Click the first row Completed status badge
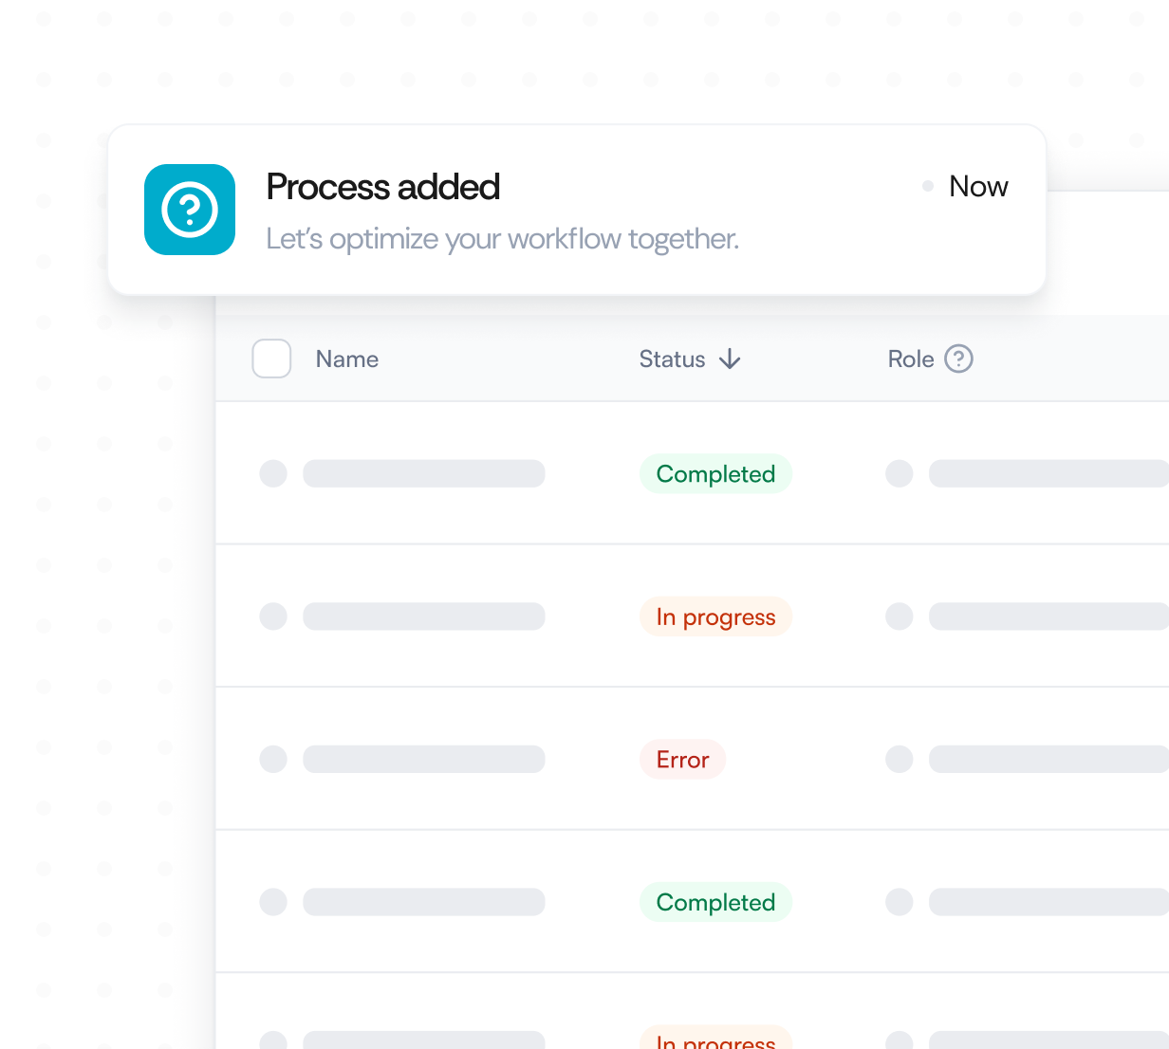Screen dimensions: 1169x1049 (x=715, y=474)
